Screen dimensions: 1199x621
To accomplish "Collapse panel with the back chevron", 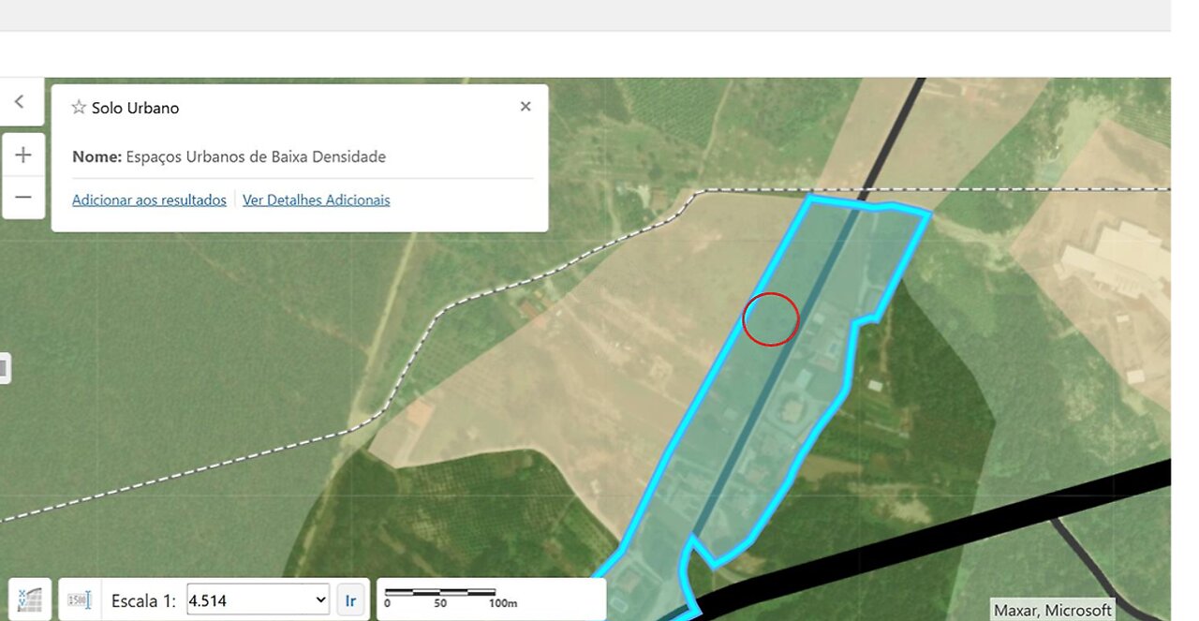I will pyautogui.click(x=20, y=102).
